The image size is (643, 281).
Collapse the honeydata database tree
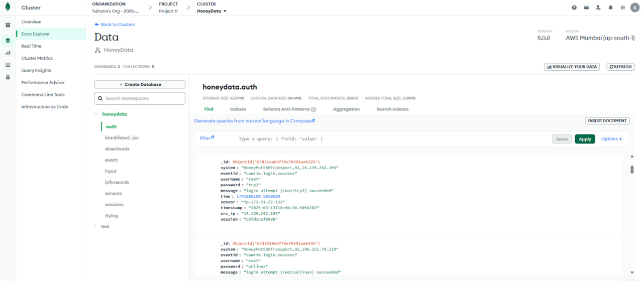pyautogui.click(x=96, y=114)
